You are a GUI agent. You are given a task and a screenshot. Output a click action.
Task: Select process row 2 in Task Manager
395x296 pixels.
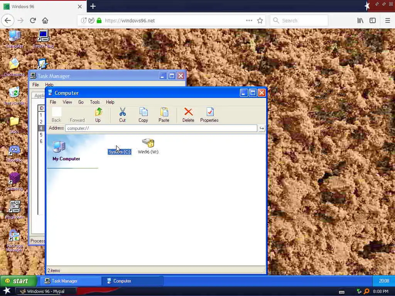41,122
